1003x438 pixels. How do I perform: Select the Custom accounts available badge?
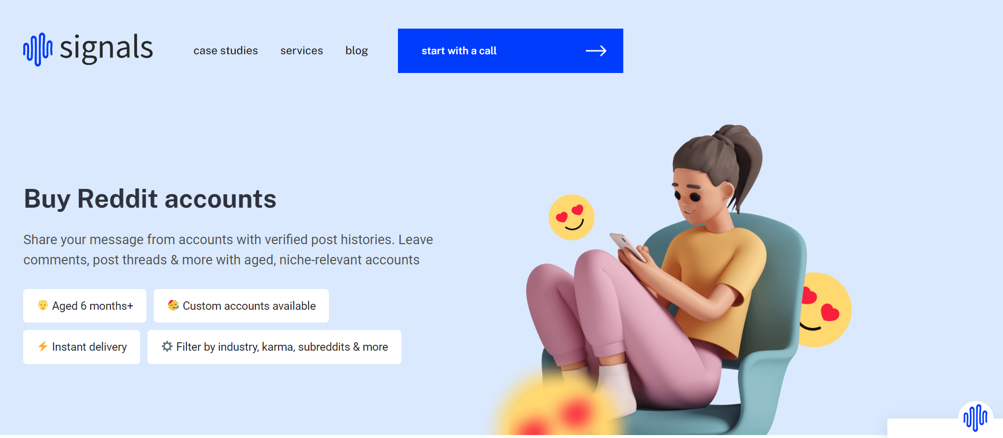(x=241, y=306)
